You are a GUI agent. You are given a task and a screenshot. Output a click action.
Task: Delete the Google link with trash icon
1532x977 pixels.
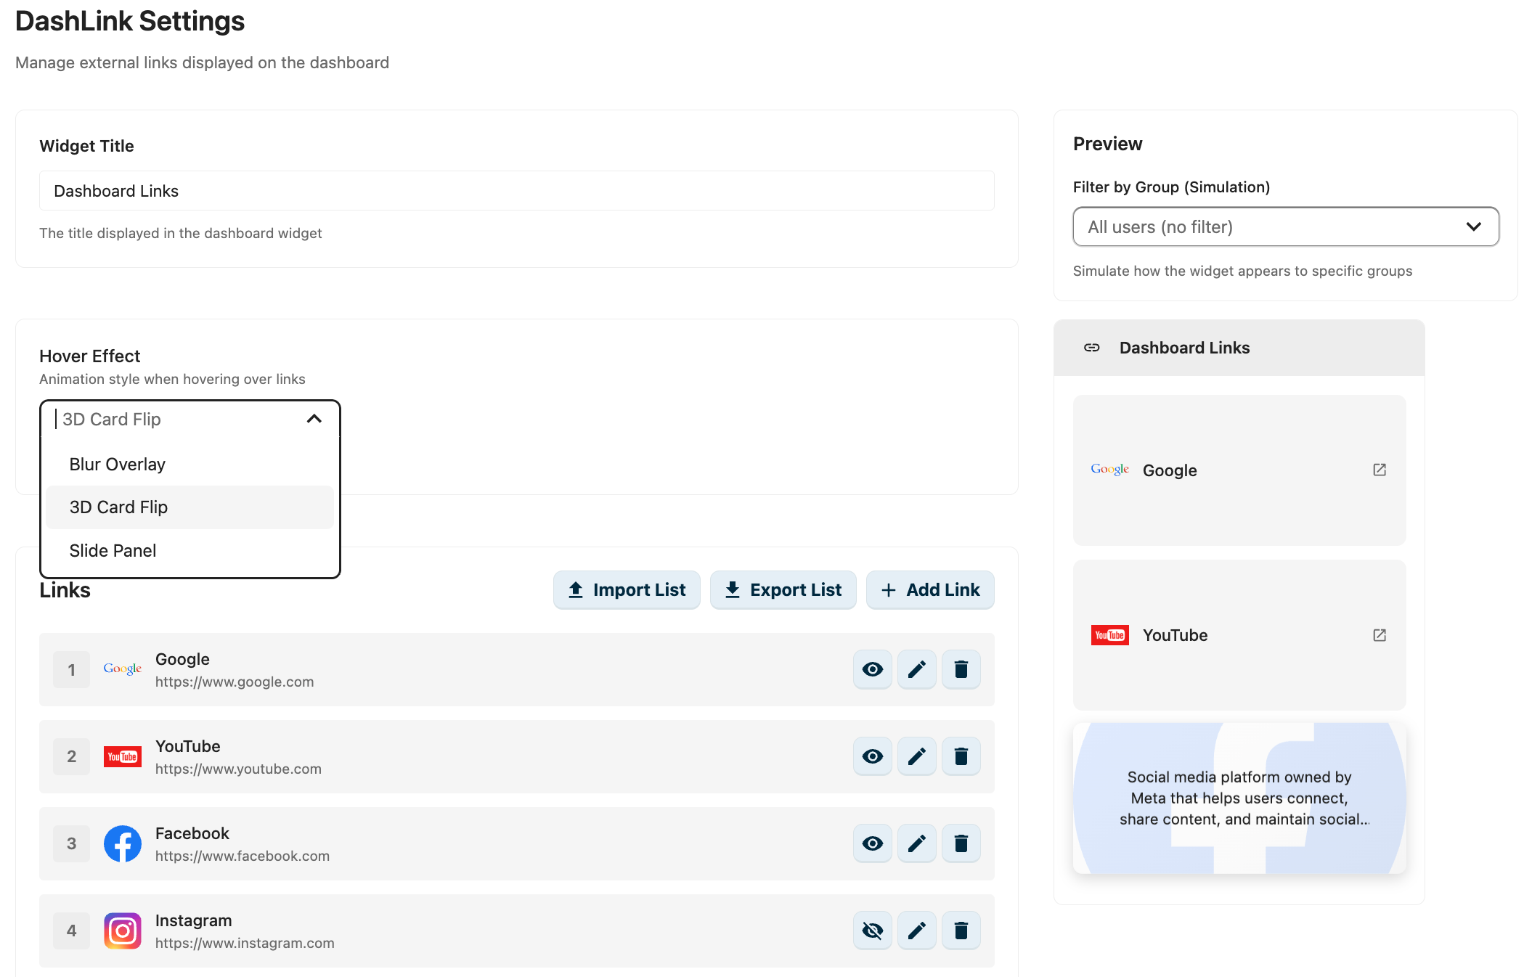[x=961, y=669]
